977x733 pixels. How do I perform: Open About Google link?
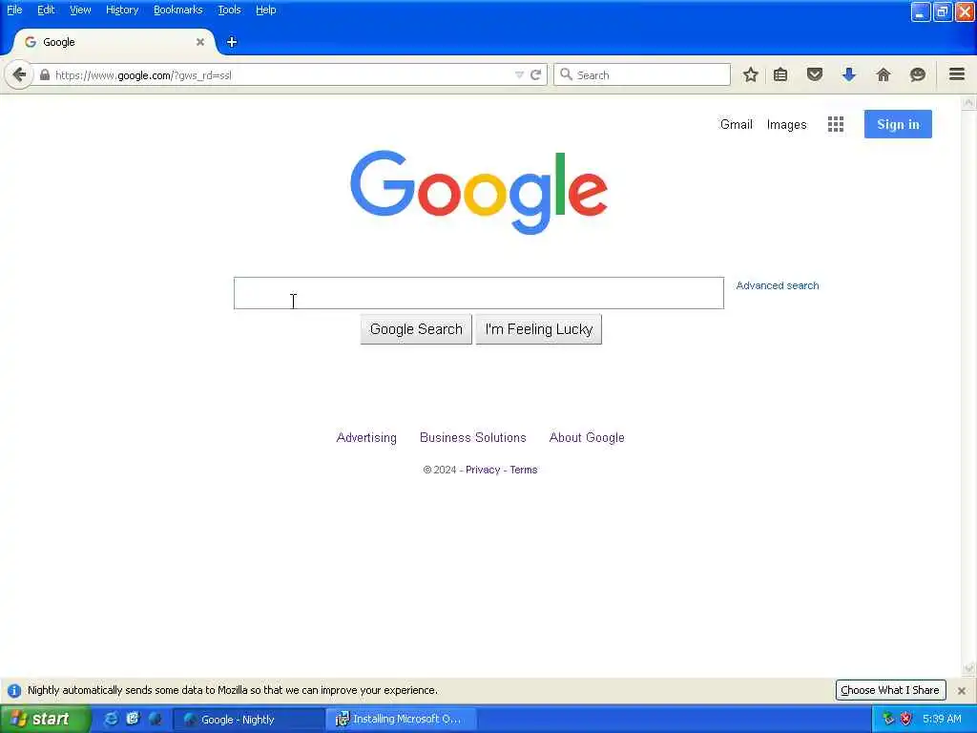tap(587, 437)
